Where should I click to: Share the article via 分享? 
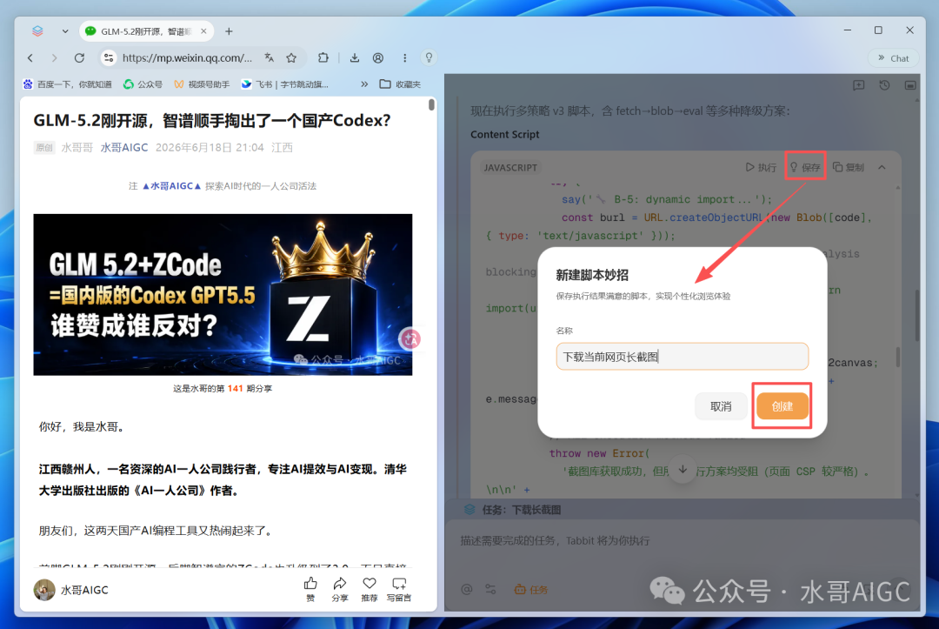coord(340,590)
